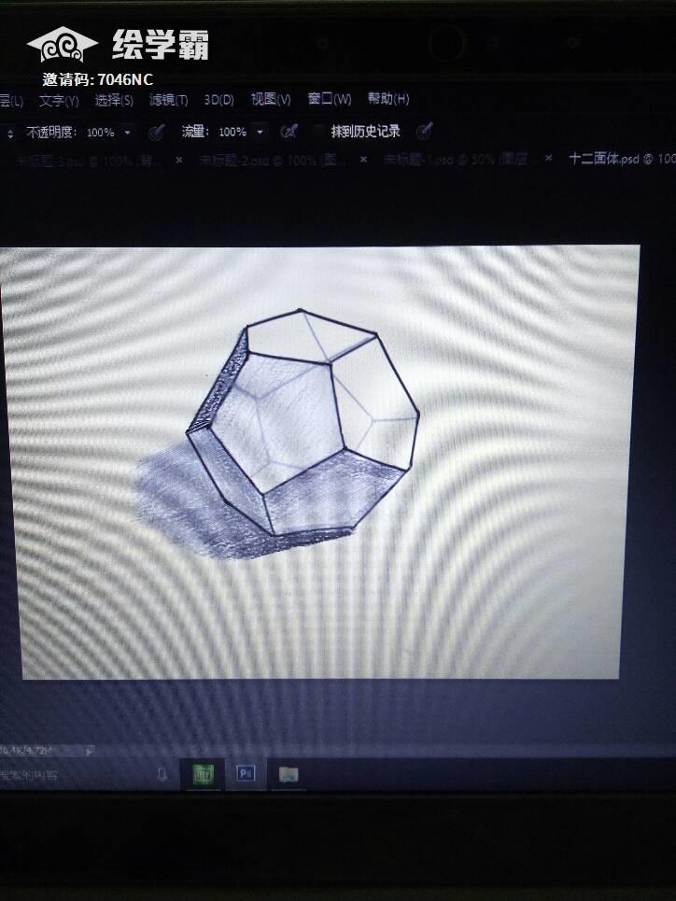The width and height of the screenshot is (676, 901).
Task: Toggle pen pressure for opacity icon
Action: pyautogui.click(x=156, y=133)
